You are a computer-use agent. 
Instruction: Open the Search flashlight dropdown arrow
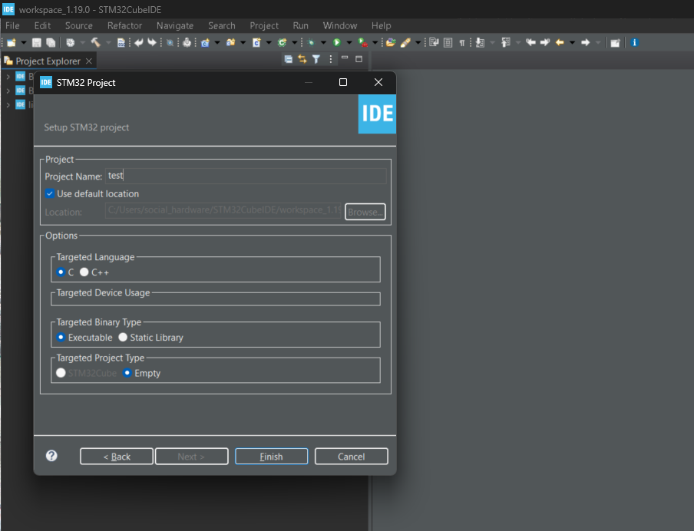point(418,42)
